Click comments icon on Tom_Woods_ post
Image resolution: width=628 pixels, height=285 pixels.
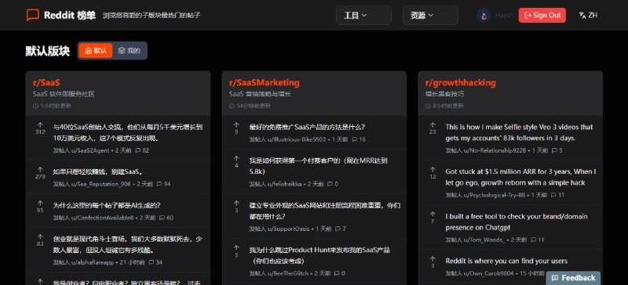[x=534, y=240]
